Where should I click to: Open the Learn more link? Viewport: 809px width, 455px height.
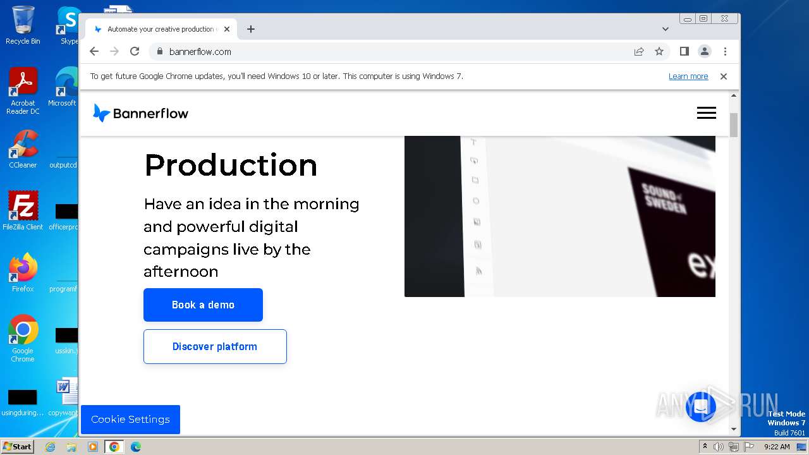[x=688, y=76]
